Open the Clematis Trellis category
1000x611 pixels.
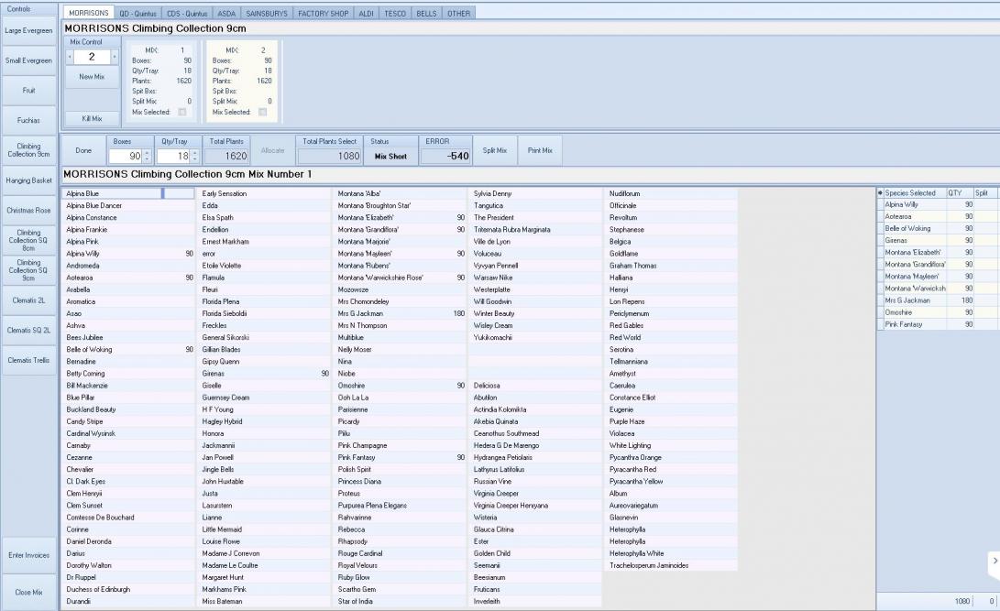pos(28,360)
